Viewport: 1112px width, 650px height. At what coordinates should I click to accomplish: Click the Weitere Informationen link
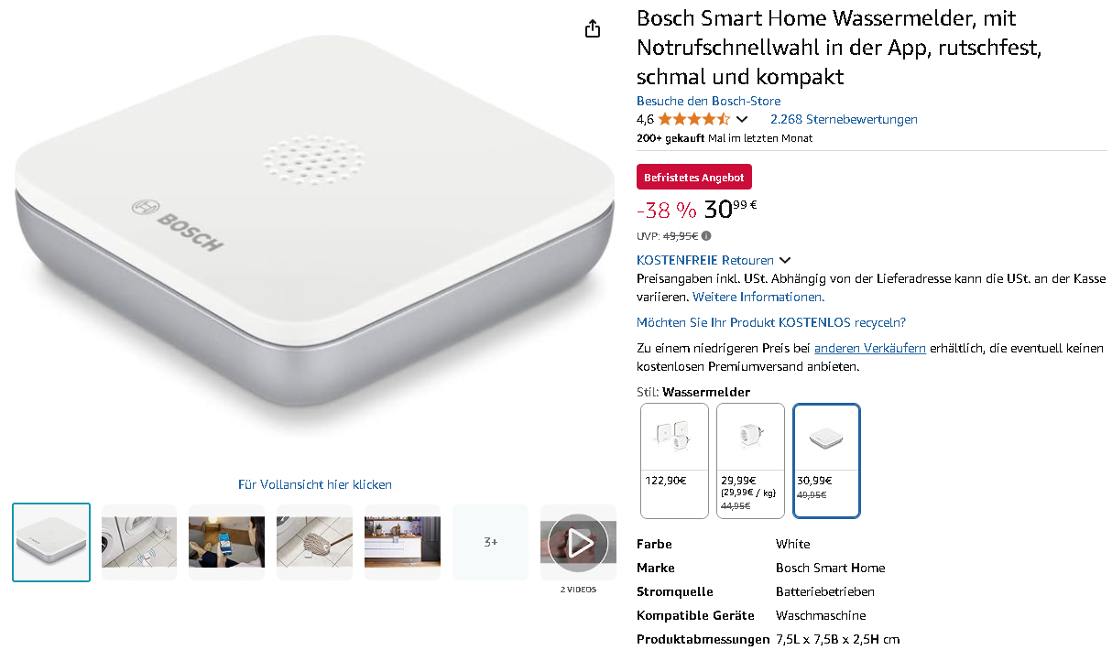[x=758, y=297]
